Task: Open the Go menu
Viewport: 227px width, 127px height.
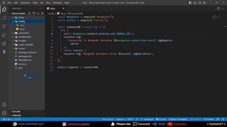Action: pos(42,3)
